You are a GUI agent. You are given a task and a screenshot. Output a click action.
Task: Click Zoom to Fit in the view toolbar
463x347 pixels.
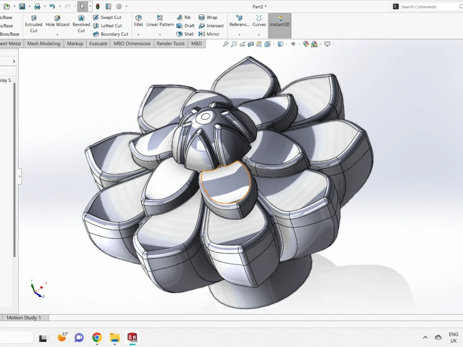[226, 43]
